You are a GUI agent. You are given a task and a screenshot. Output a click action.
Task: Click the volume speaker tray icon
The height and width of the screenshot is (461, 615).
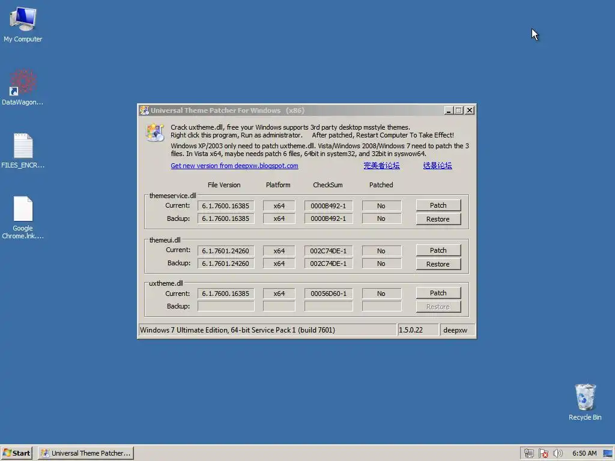pyautogui.click(x=558, y=453)
